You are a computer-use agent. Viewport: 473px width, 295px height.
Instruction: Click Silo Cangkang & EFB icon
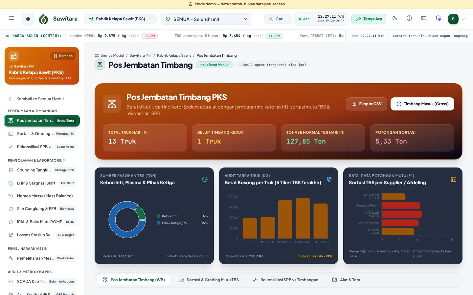point(11,209)
